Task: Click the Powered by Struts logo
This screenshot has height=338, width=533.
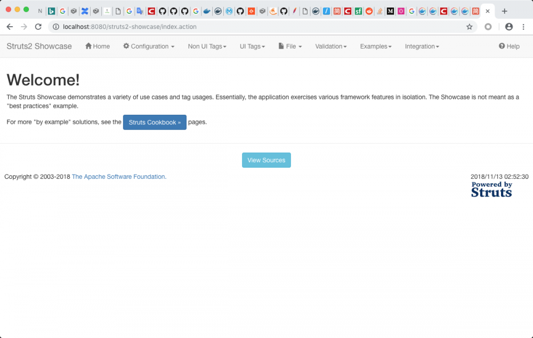Action: (491, 189)
